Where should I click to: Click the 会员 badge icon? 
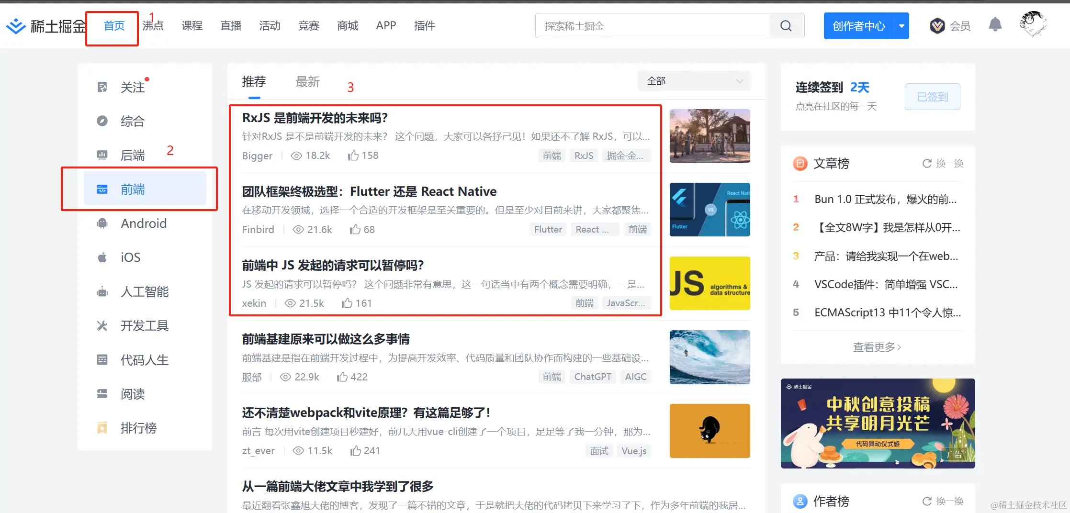937,26
